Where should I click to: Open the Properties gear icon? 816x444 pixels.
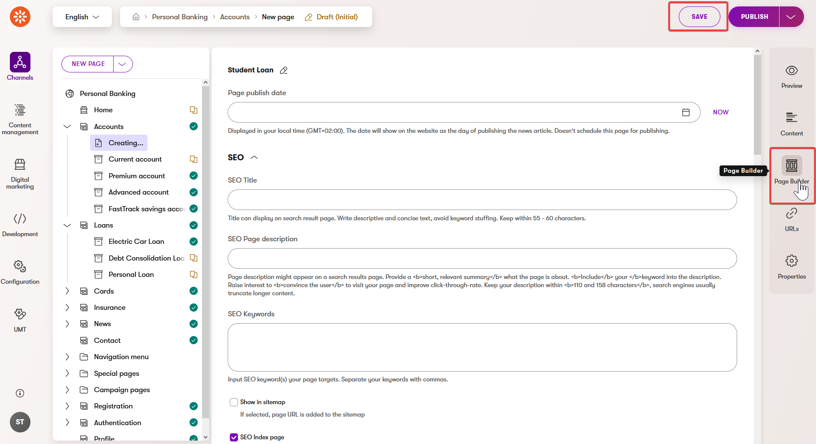click(791, 261)
